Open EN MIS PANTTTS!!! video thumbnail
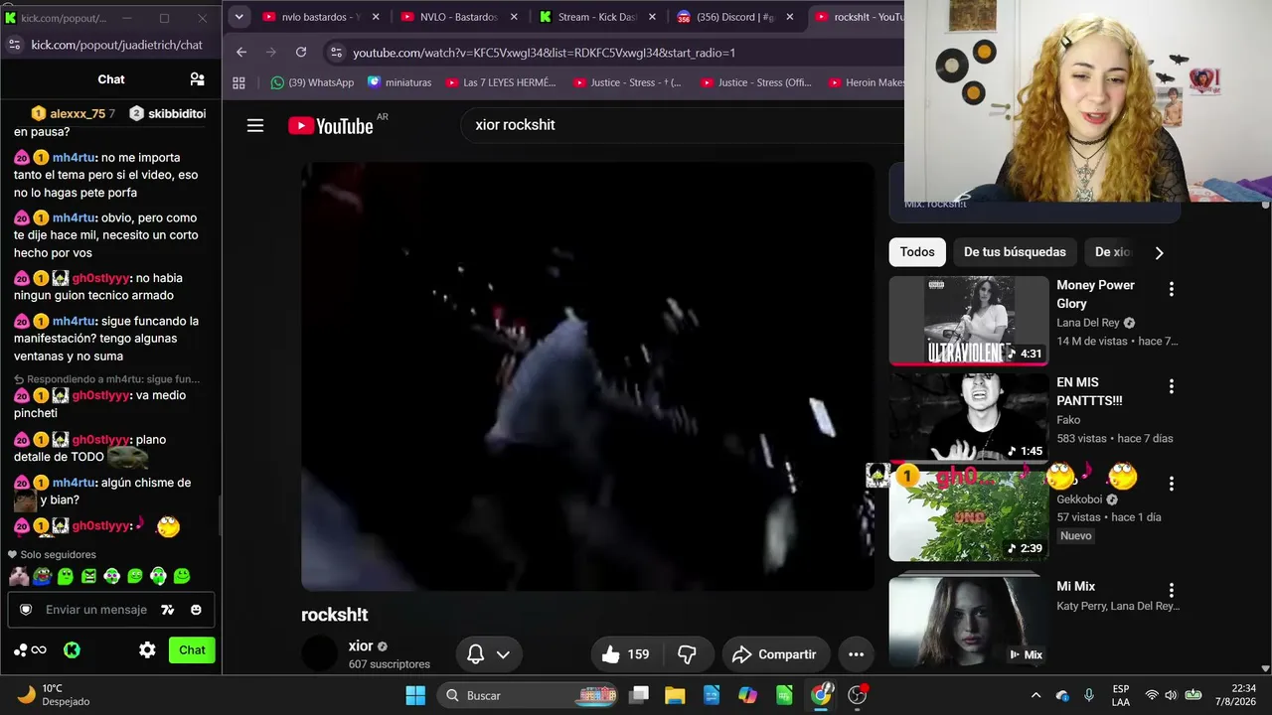 pyautogui.click(x=968, y=417)
